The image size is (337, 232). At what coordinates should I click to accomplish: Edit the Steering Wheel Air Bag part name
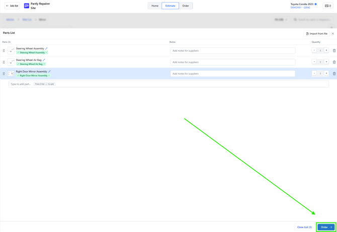click(44, 60)
